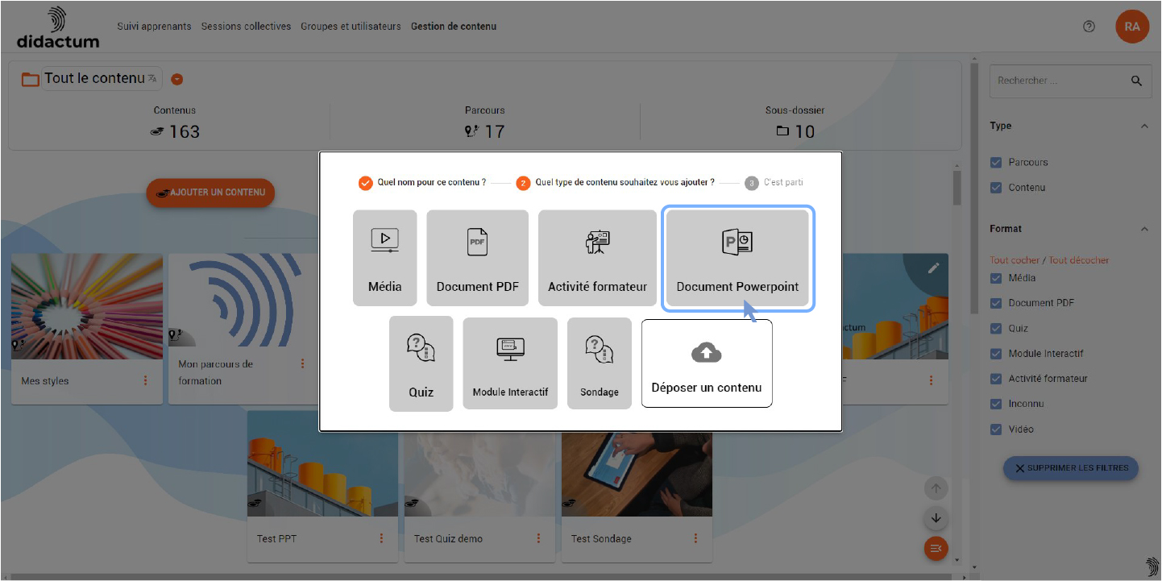This screenshot has width=1162, height=581.
Task: Select the Module Interactif tile
Action: tap(510, 363)
